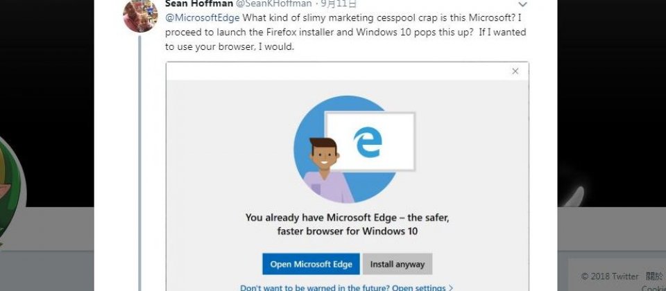
Task: Click the green avatar at left edge
Action: point(9,191)
